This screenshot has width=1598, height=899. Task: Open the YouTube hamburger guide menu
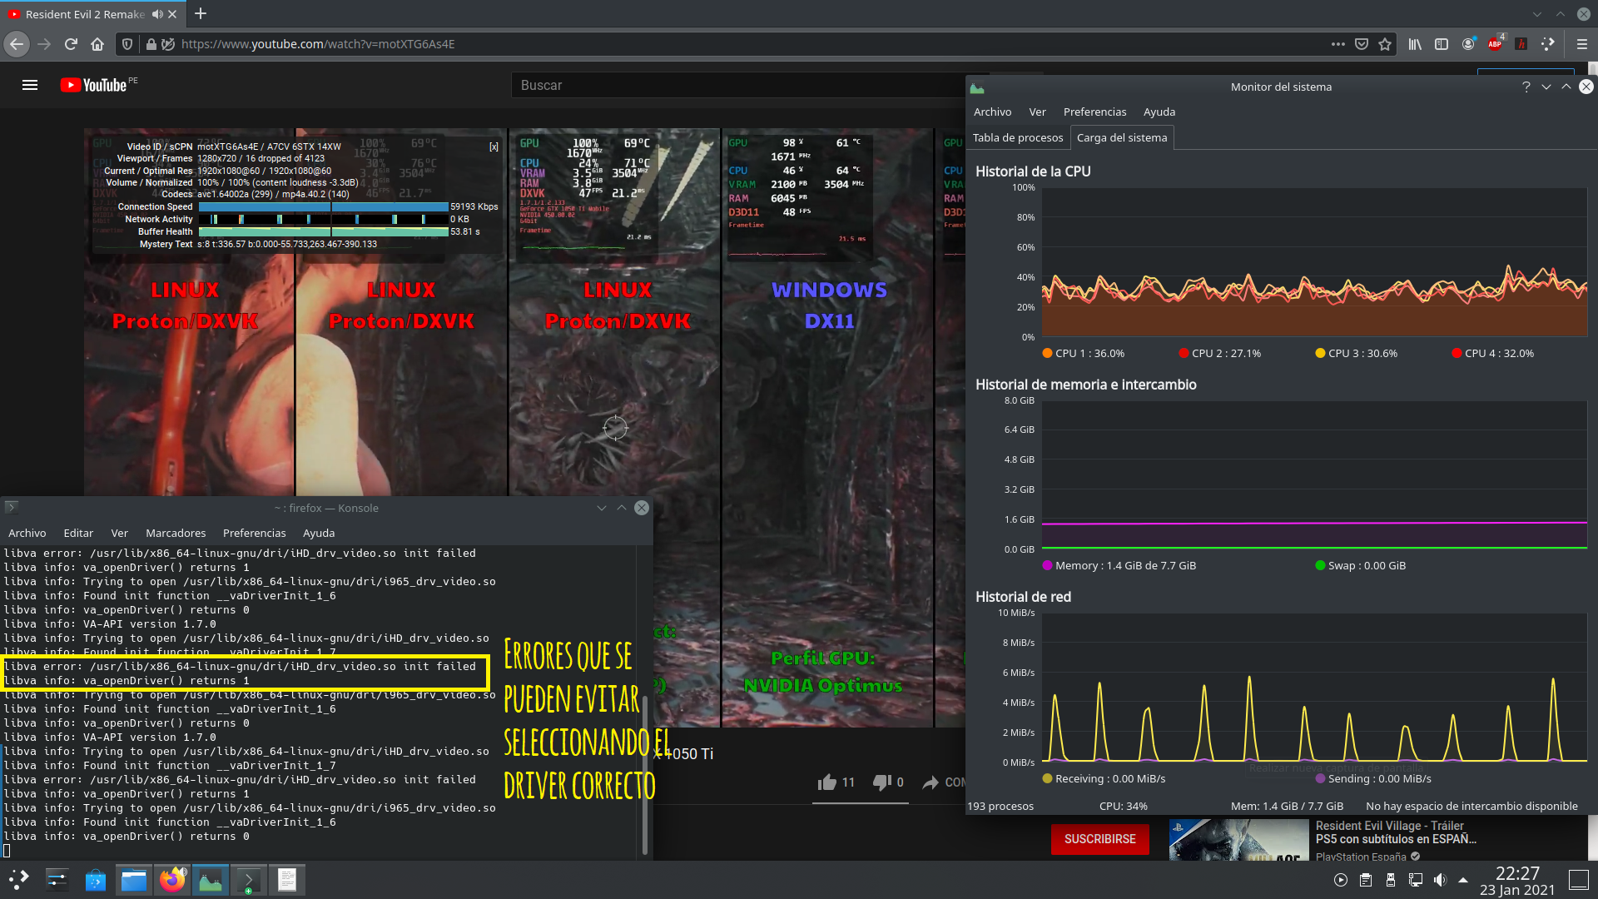point(30,85)
